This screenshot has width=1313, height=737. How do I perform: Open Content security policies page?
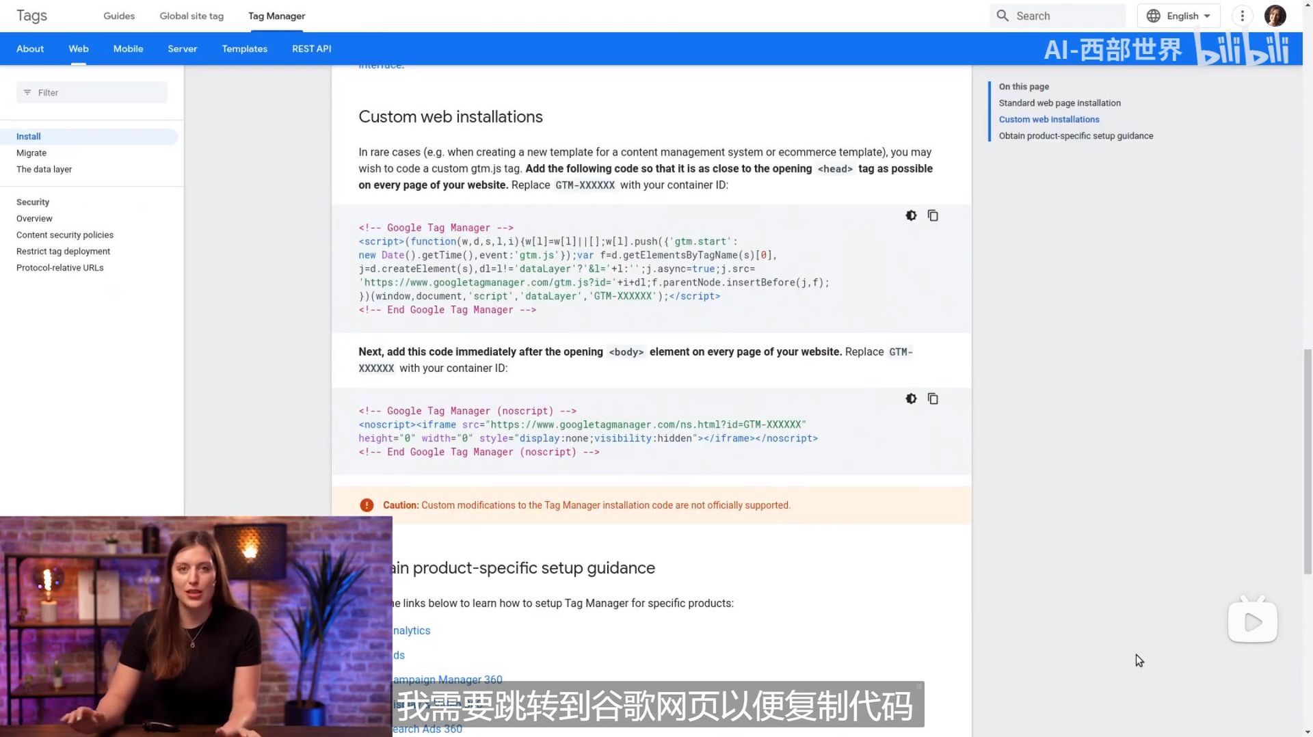pyautogui.click(x=65, y=235)
